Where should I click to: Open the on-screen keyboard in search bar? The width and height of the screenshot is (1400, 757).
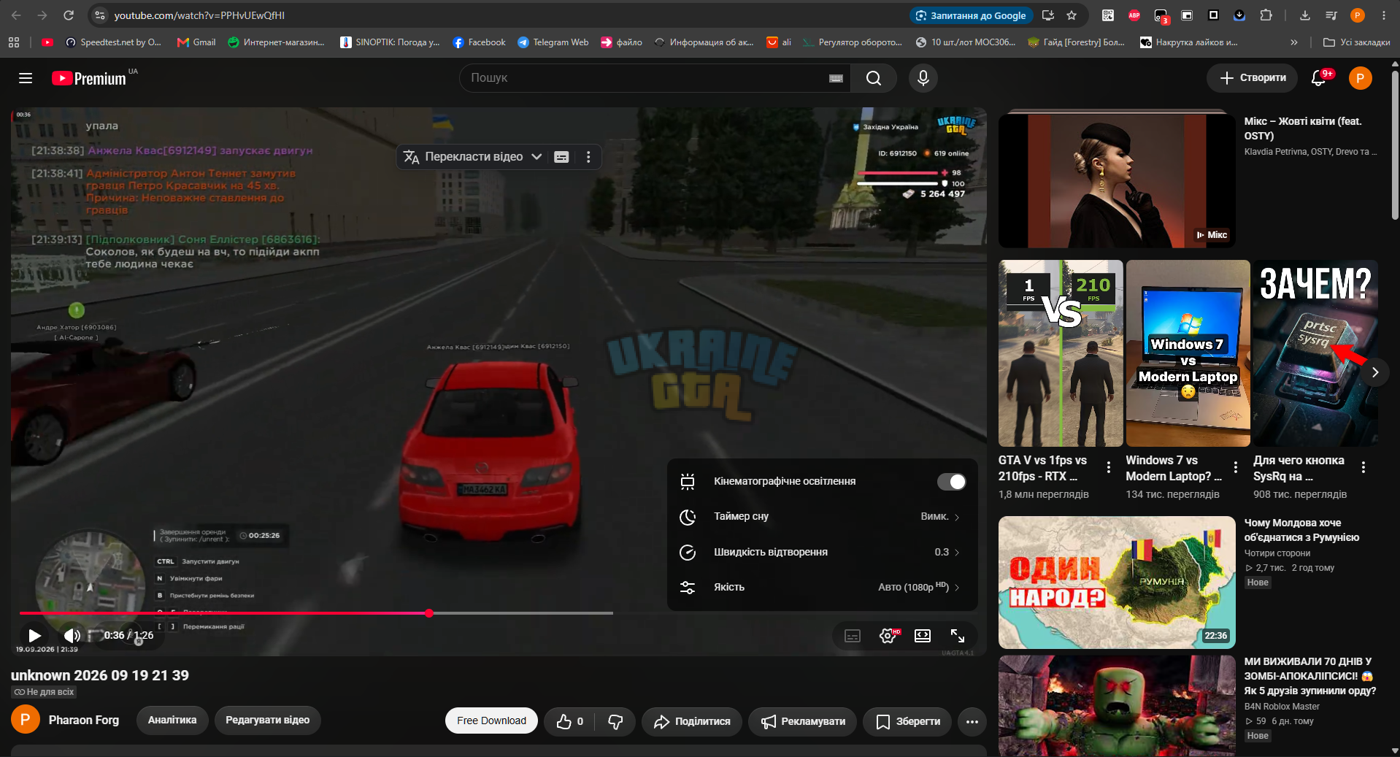coord(836,78)
